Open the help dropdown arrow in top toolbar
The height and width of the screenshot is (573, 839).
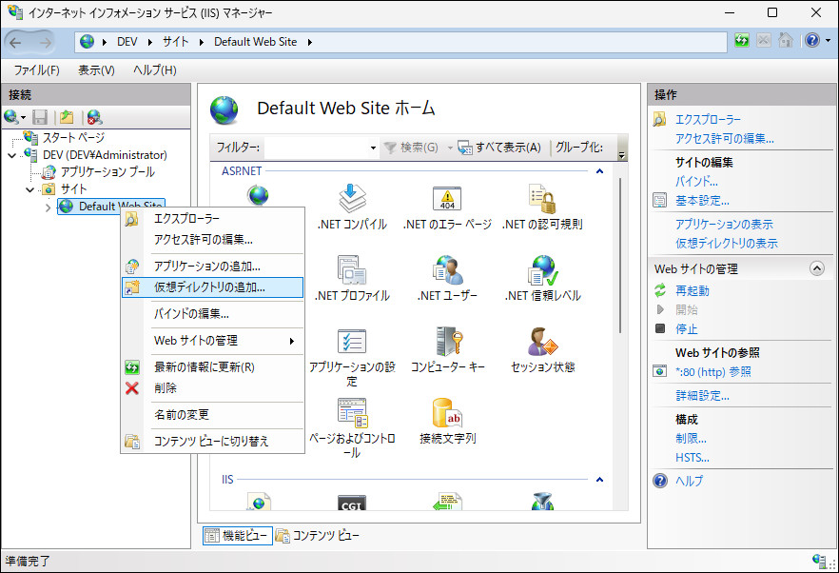click(828, 41)
